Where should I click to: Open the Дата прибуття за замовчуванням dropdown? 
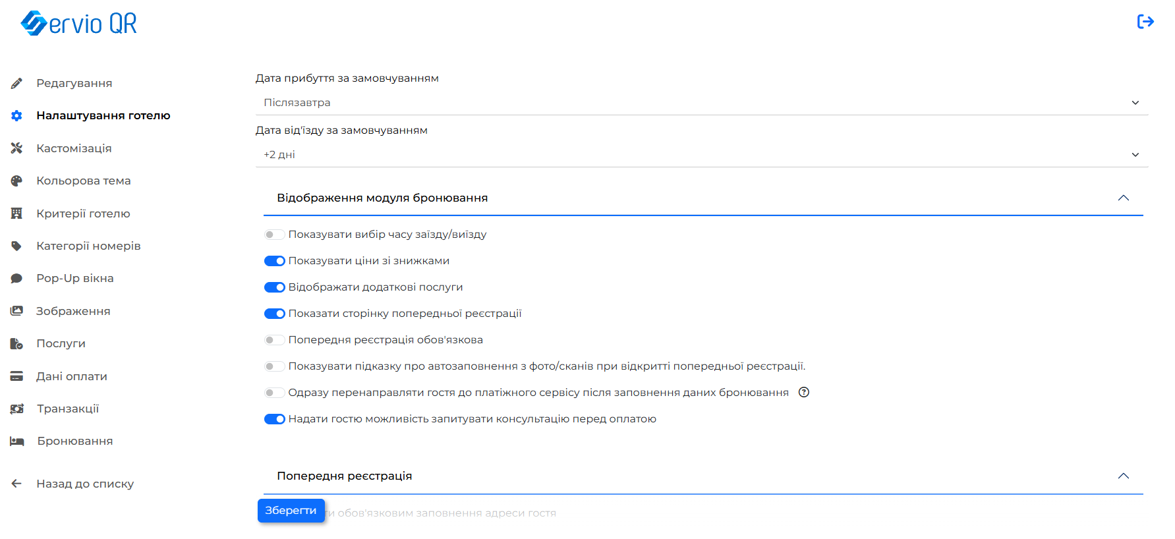[x=702, y=103]
